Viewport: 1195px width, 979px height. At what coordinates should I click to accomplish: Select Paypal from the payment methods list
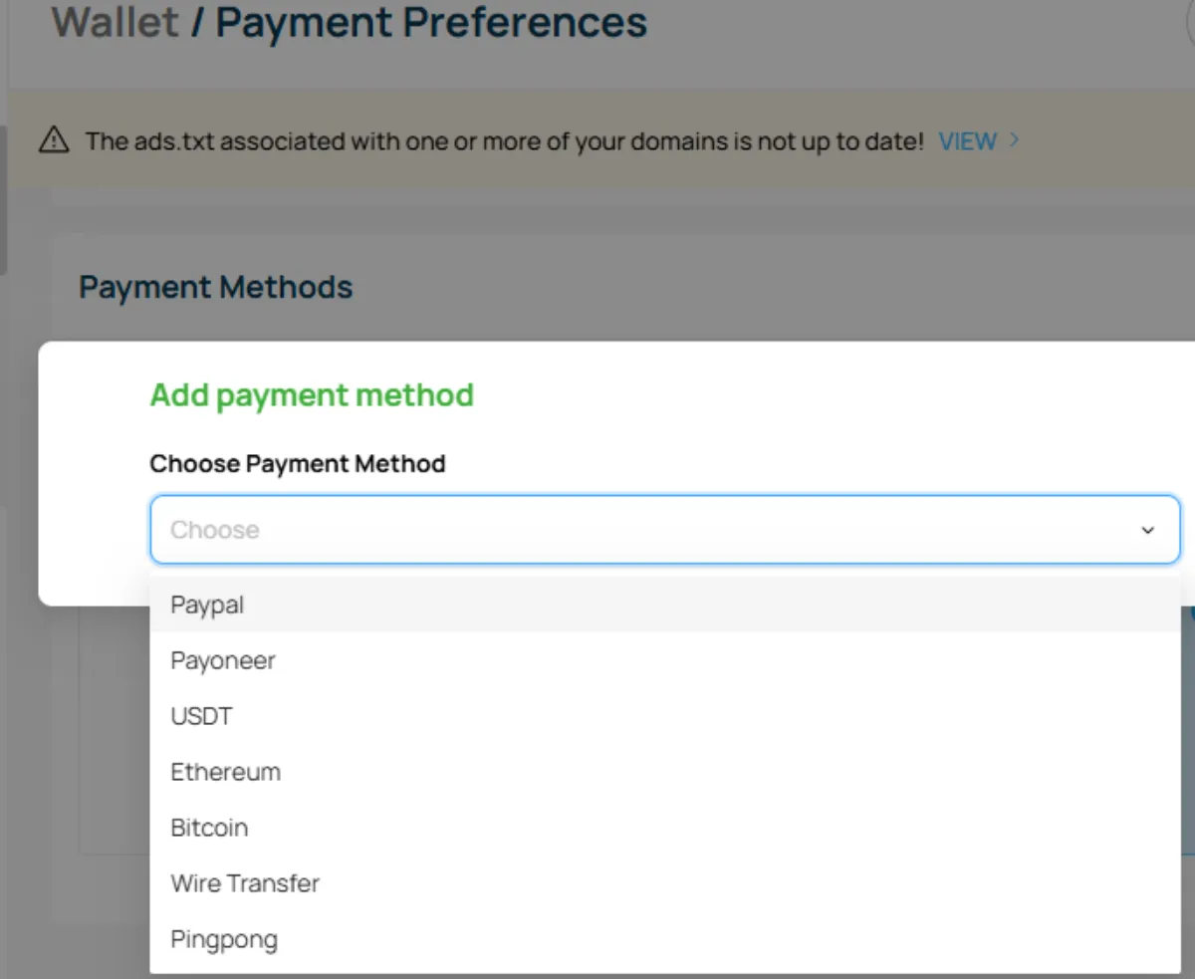tap(206, 605)
